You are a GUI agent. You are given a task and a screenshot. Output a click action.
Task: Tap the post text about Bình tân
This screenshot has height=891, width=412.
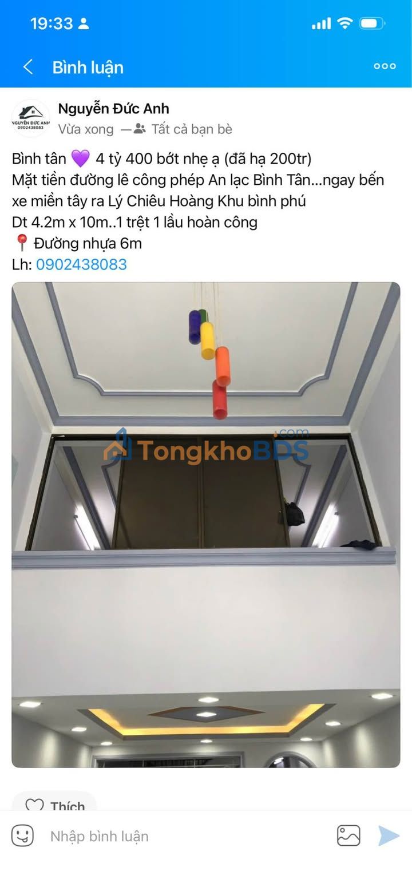point(198,211)
